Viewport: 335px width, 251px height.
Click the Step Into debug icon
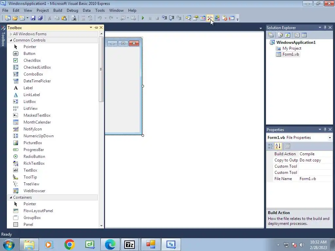(x=164, y=18)
